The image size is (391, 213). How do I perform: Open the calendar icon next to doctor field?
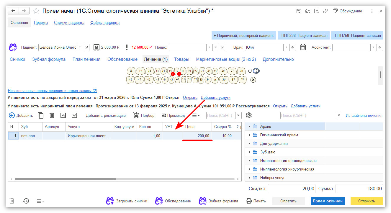point(303,47)
